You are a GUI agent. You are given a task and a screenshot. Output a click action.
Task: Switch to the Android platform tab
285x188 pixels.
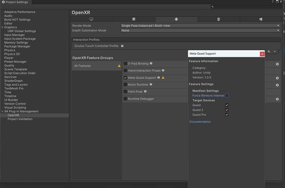point(176,19)
